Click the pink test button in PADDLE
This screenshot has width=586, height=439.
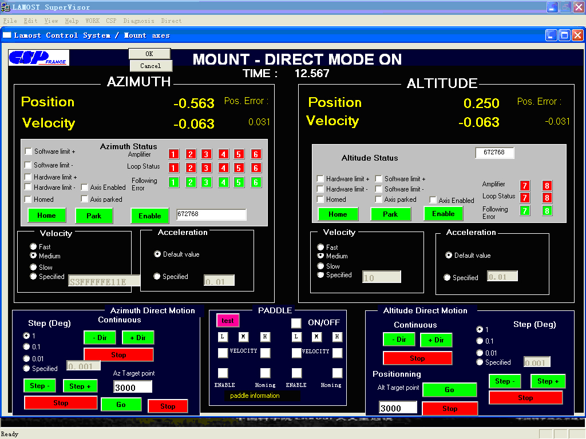pos(228,321)
